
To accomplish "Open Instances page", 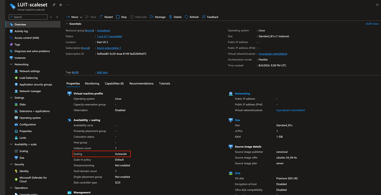I will (20, 58).
